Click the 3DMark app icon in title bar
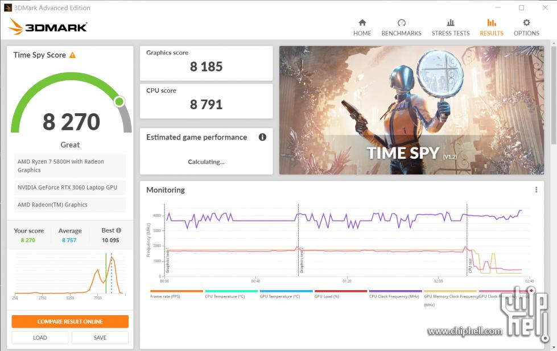 (8, 7)
